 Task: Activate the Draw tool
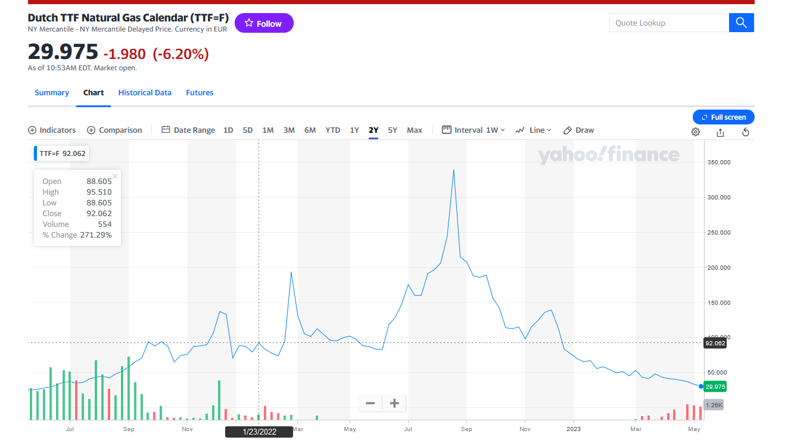click(x=578, y=130)
